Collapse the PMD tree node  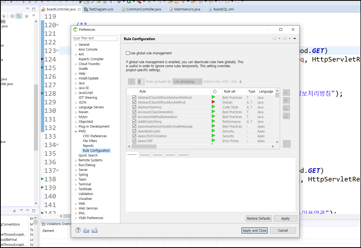pos(76,131)
